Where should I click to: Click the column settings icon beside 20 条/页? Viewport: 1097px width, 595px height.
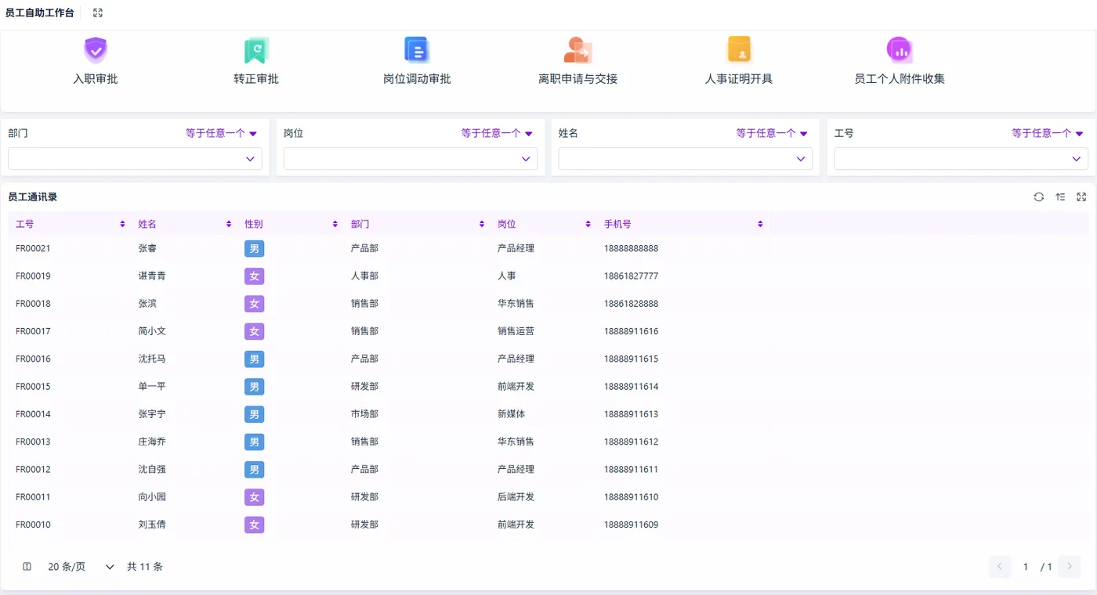[27, 567]
